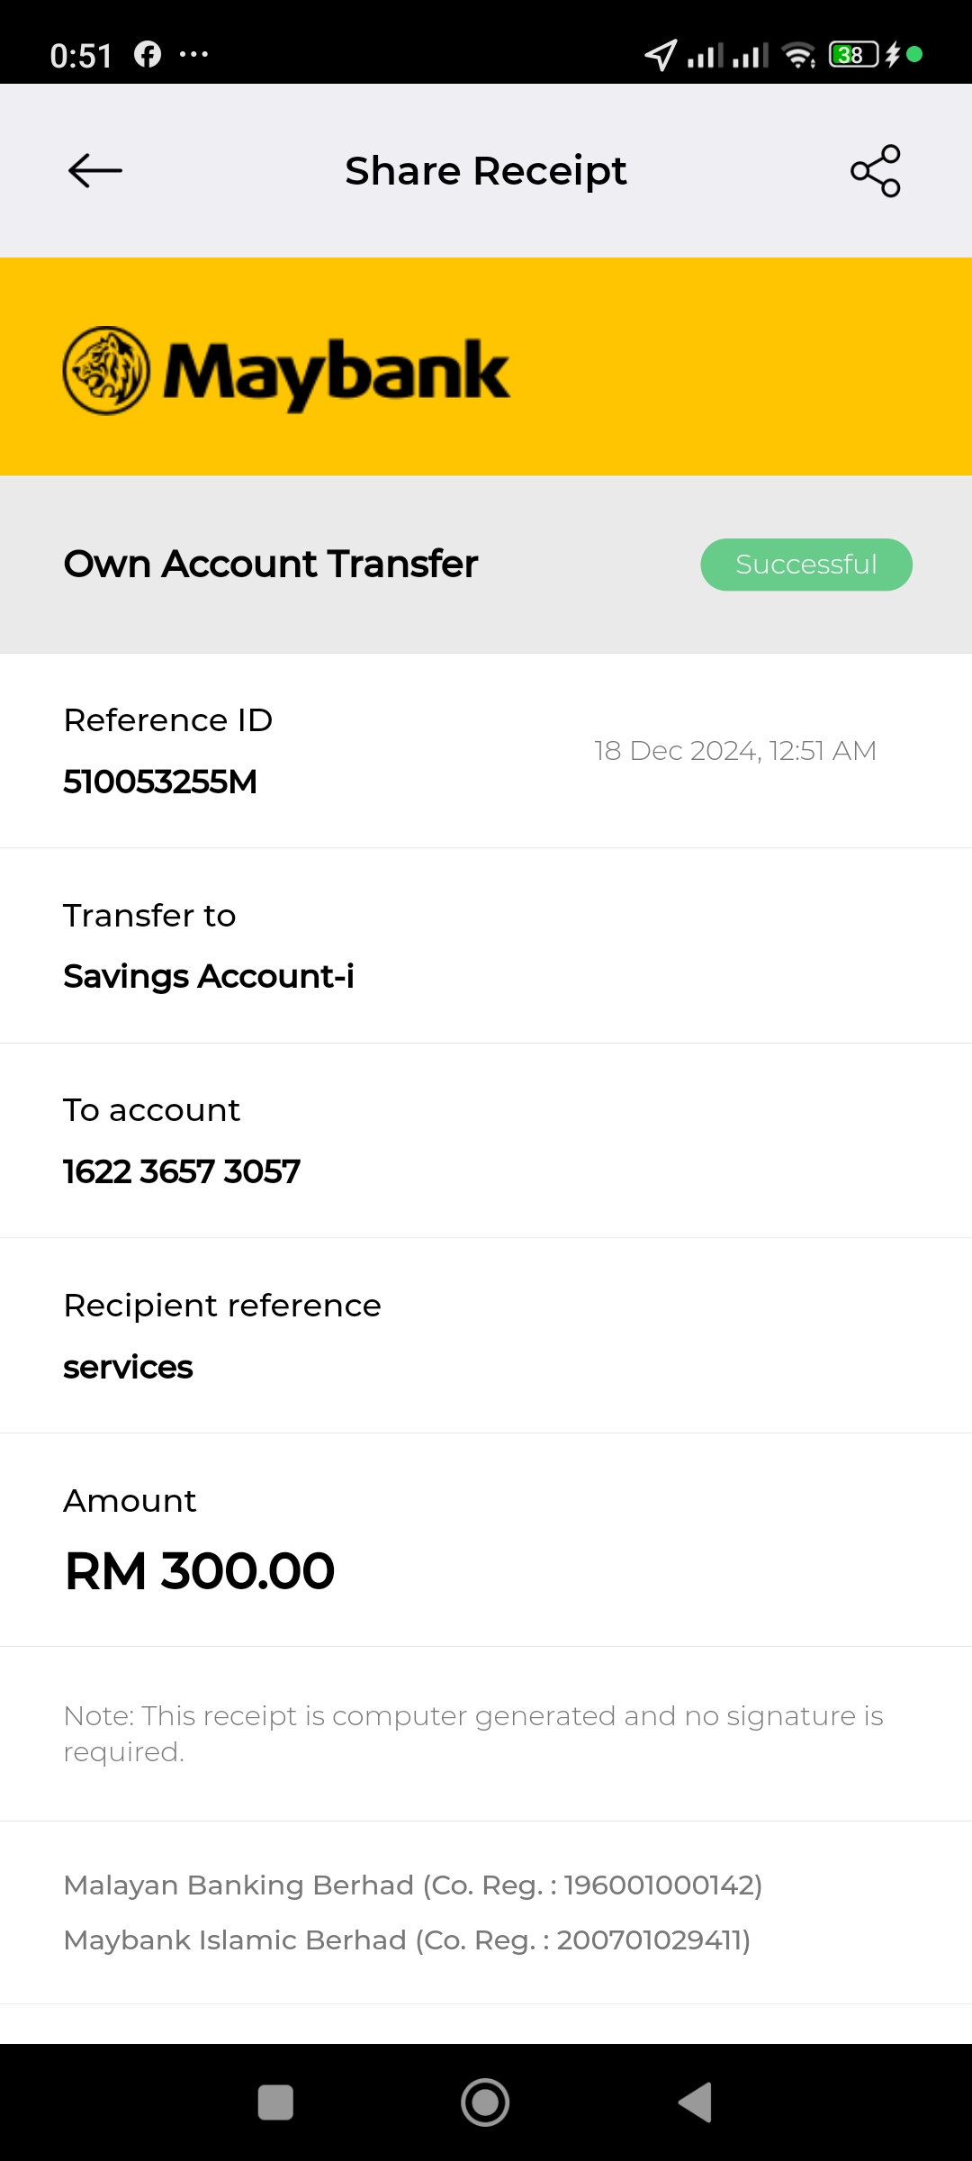Tap the location arrow status icon

click(661, 55)
